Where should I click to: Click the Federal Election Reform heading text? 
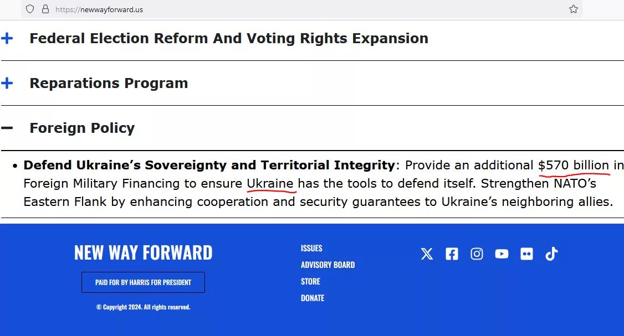pos(228,38)
